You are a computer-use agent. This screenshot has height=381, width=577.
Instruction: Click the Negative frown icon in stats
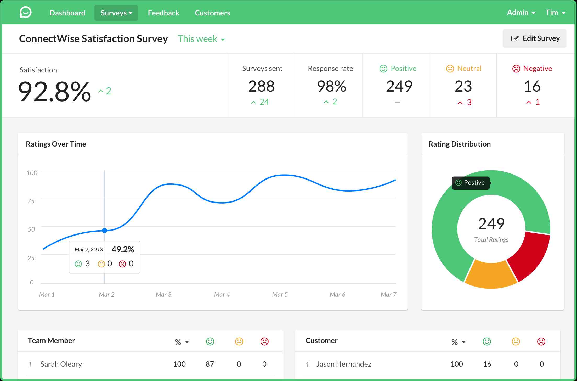(x=516, y=69)
